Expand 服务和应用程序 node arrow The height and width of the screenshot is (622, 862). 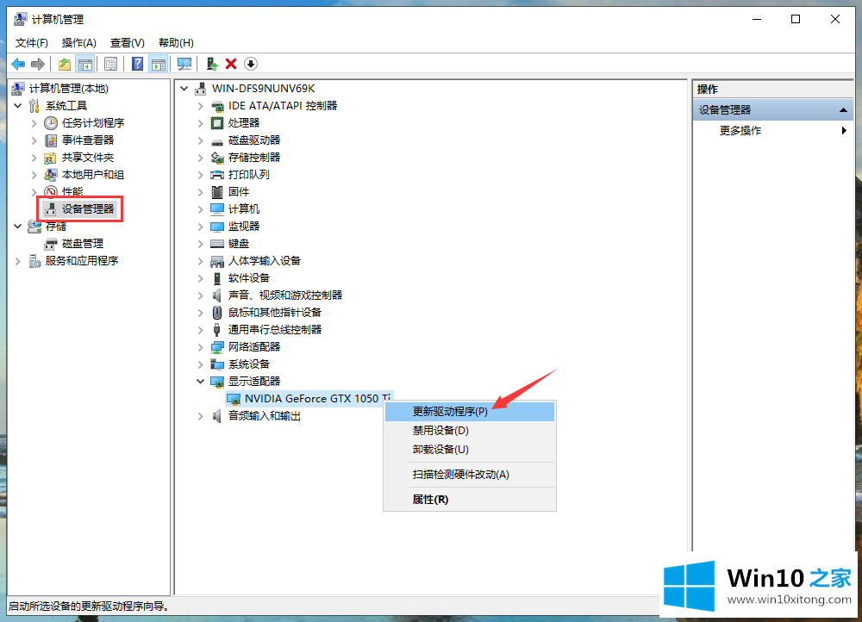tap(17, 261)
